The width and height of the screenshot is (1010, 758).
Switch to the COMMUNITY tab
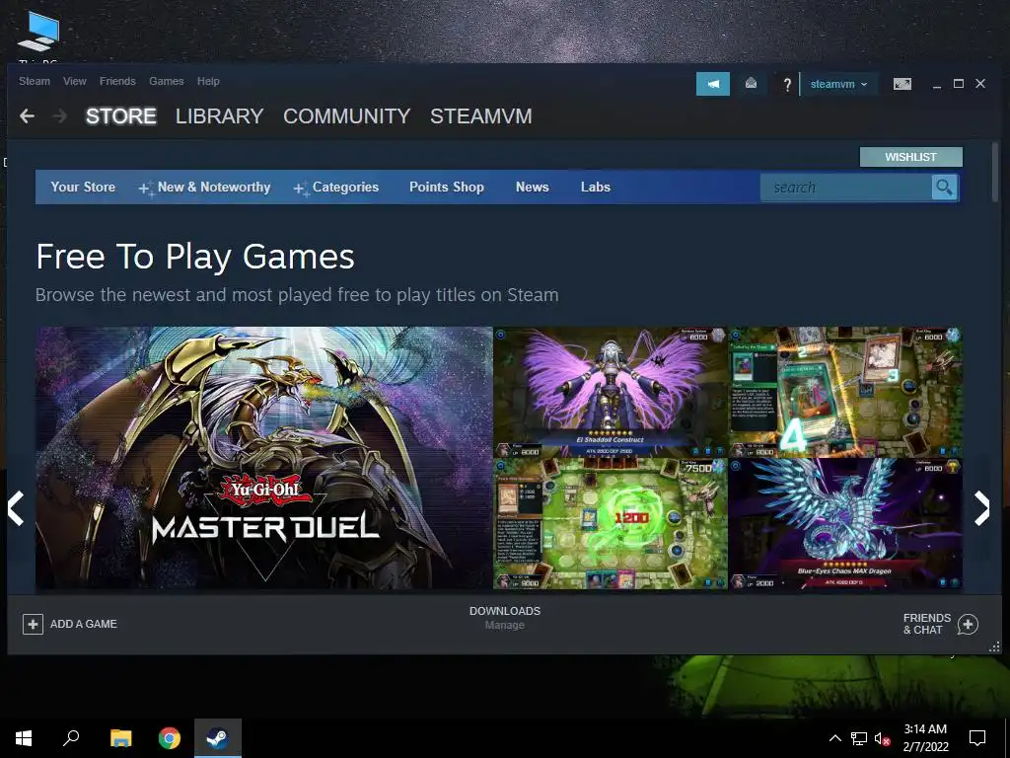tap(346, 116)
